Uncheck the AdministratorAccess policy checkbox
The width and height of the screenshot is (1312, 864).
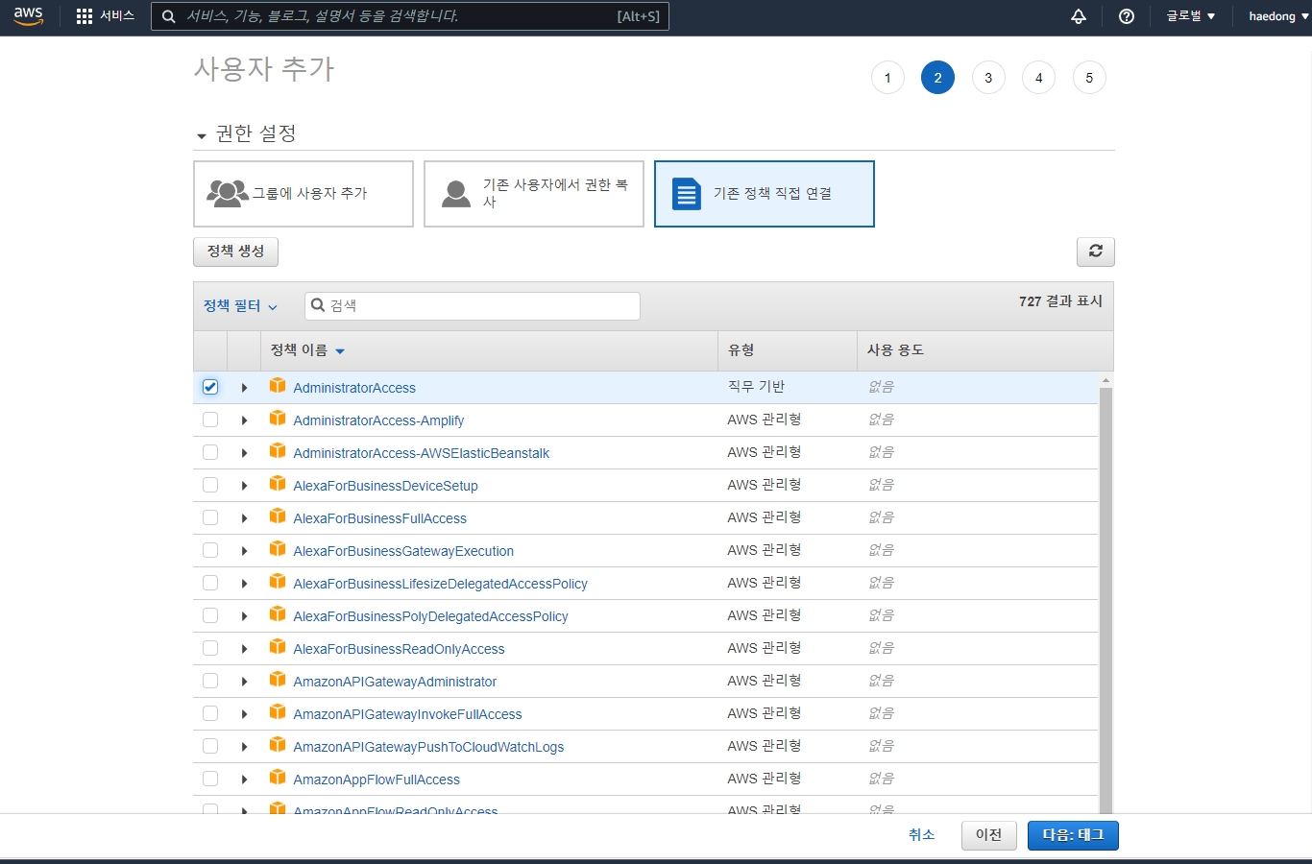click(x=210, y=387)
